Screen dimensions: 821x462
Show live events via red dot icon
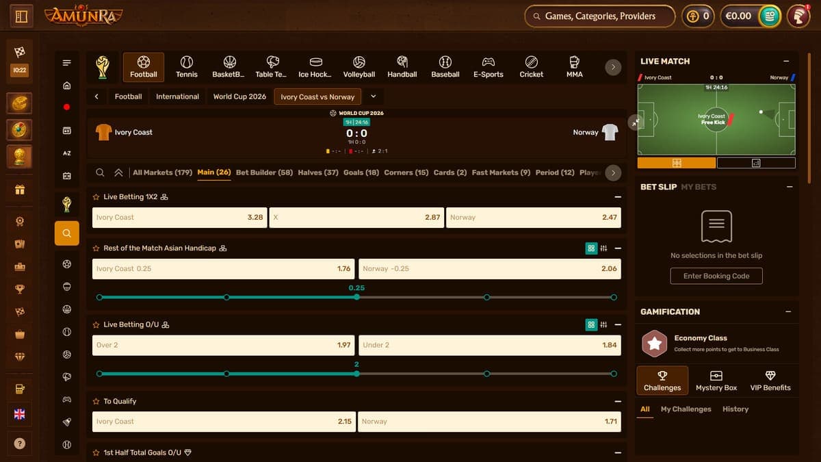click(x=66, y=107)
